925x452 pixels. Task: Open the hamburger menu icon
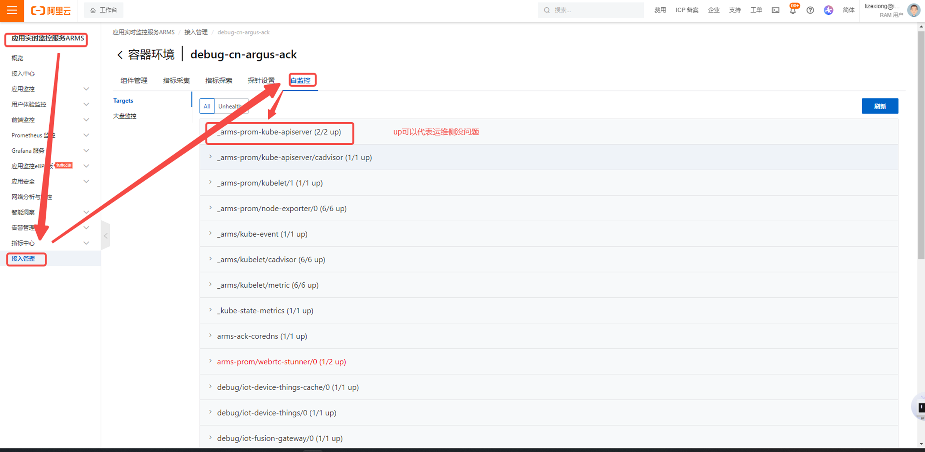[x=12, y=10]
